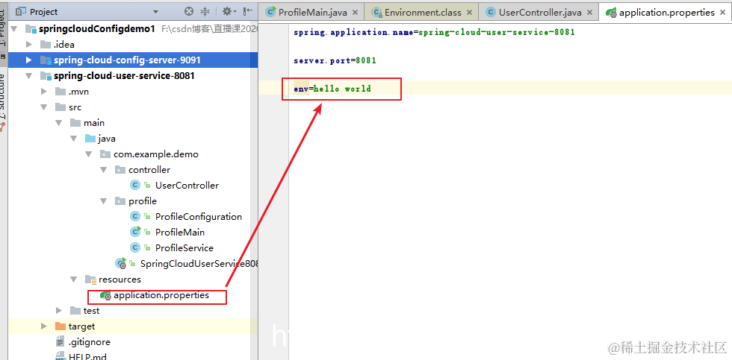The image size is (732, 360).
Task: Collapse the profile package
Action: (x=104, y=201)
